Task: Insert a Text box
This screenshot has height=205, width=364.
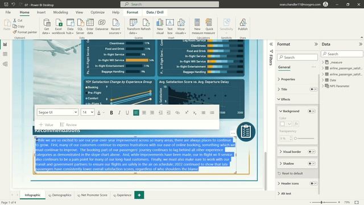Action: click(169, 27)
